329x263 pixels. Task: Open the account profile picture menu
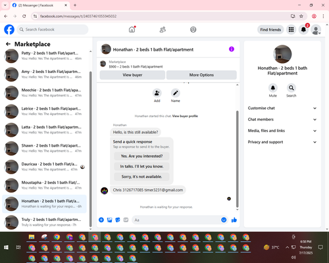pos(316,30)
